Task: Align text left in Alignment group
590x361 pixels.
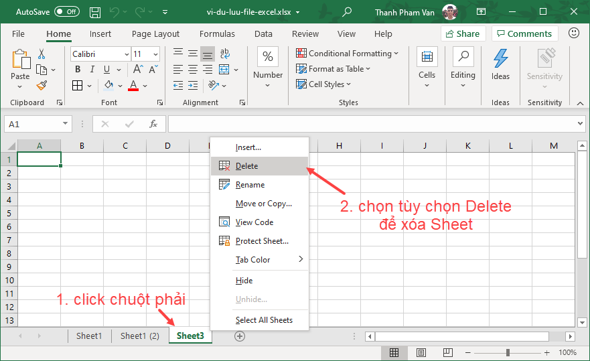Action: pos(178,69)
